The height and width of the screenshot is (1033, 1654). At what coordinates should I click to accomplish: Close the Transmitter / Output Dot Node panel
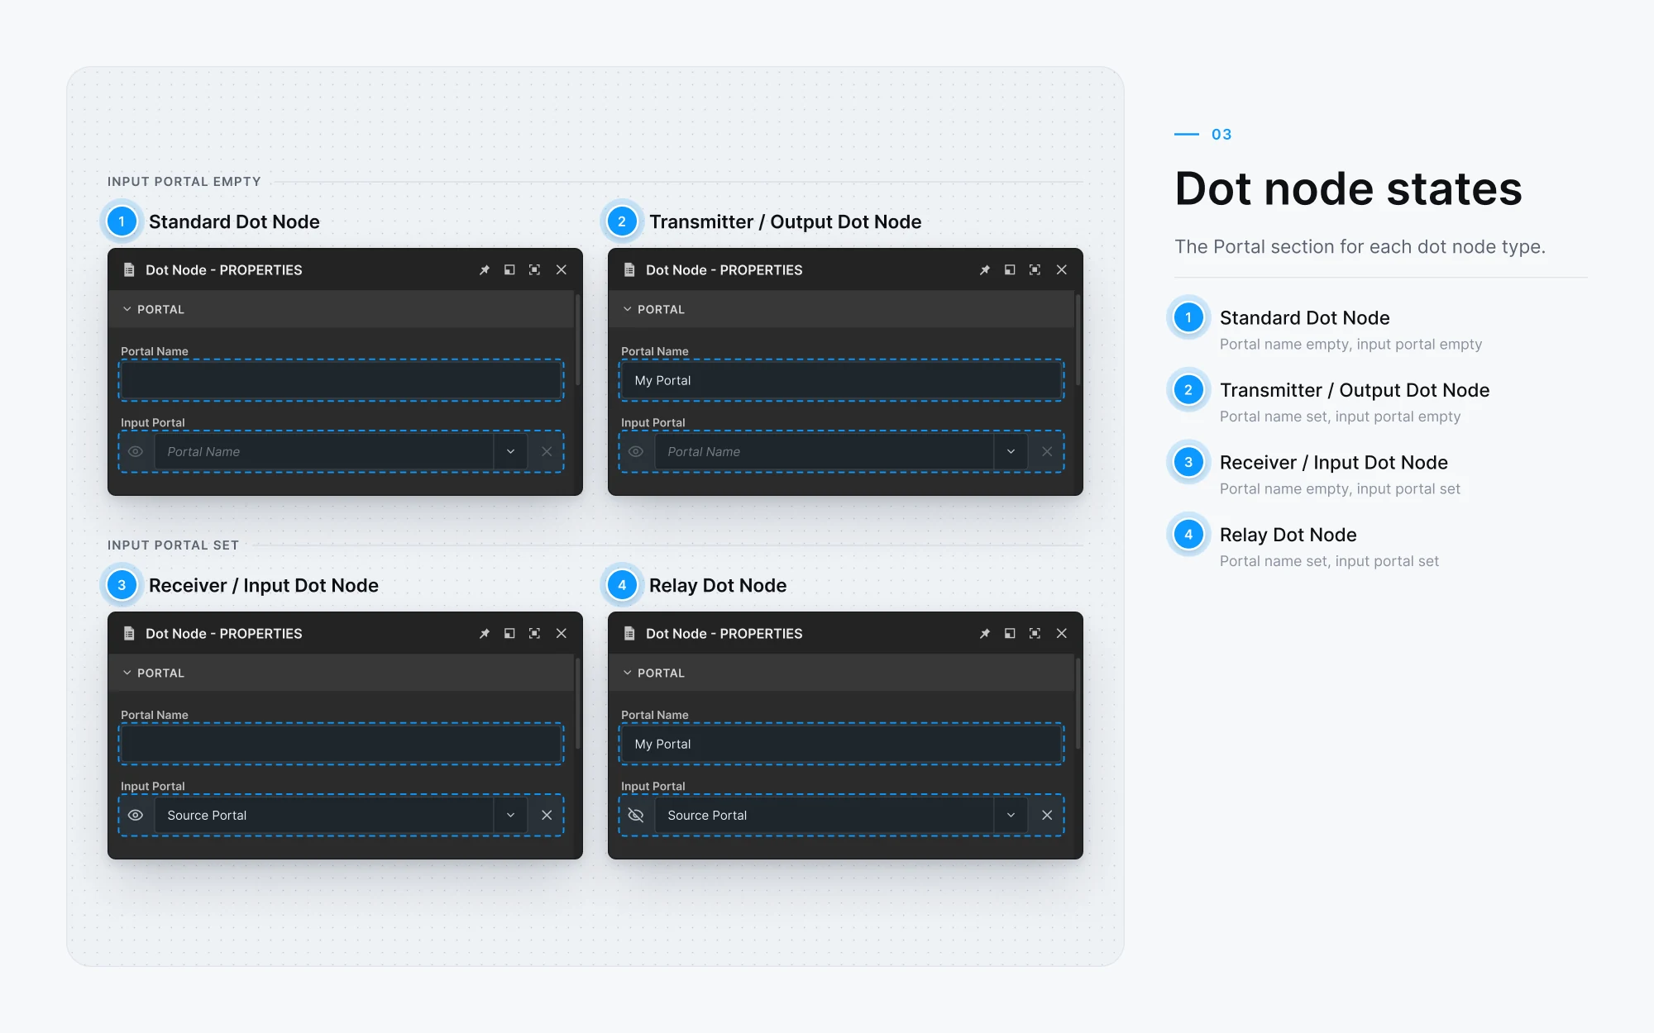pyautogui.click(x=1062, y=270)
